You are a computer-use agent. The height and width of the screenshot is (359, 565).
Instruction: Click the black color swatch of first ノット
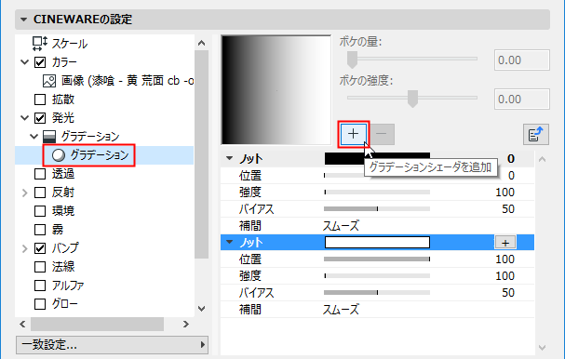pyautogui.click(x=377, y=158)
